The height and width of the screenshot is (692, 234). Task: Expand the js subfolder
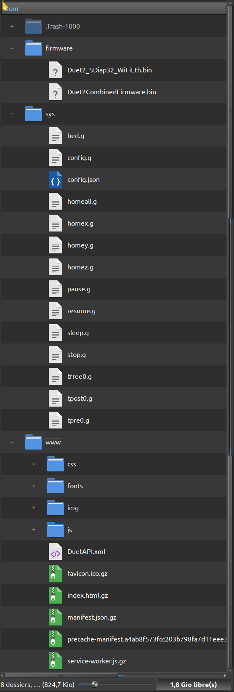pos(34,530)
